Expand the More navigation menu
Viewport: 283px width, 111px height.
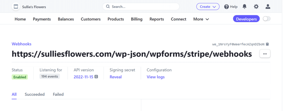(201, 19)
